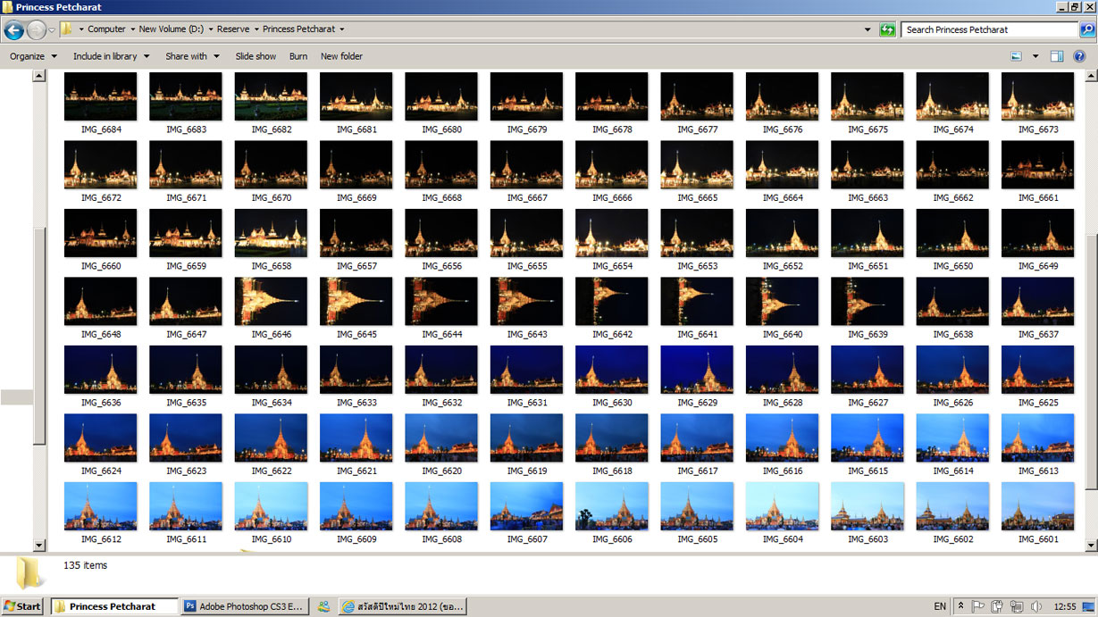Click the search magnifier icon
The width and height of the screenshot is (1098, 617).
tap(1086, 29)
